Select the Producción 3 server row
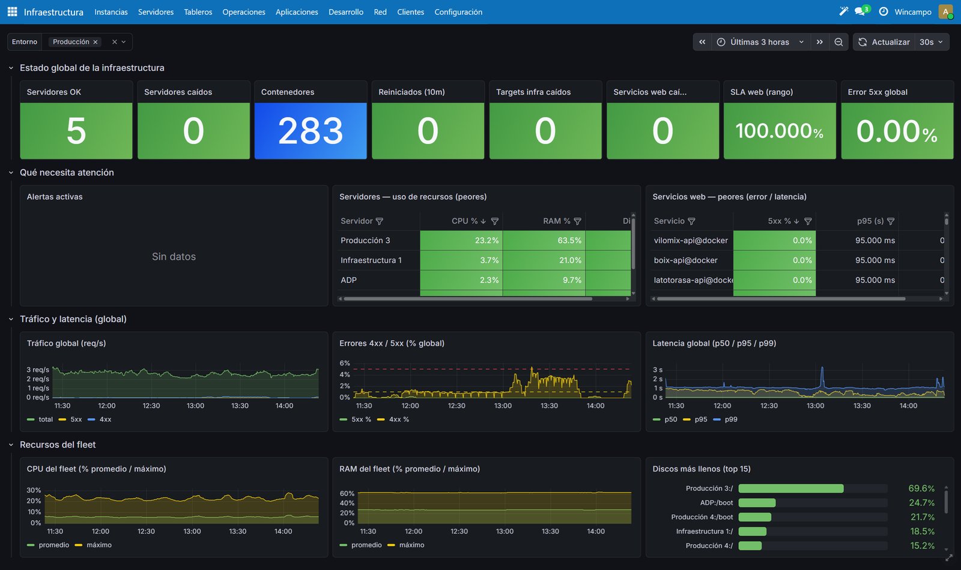This screenshot has width=961, height=570. tap(484, 241)
